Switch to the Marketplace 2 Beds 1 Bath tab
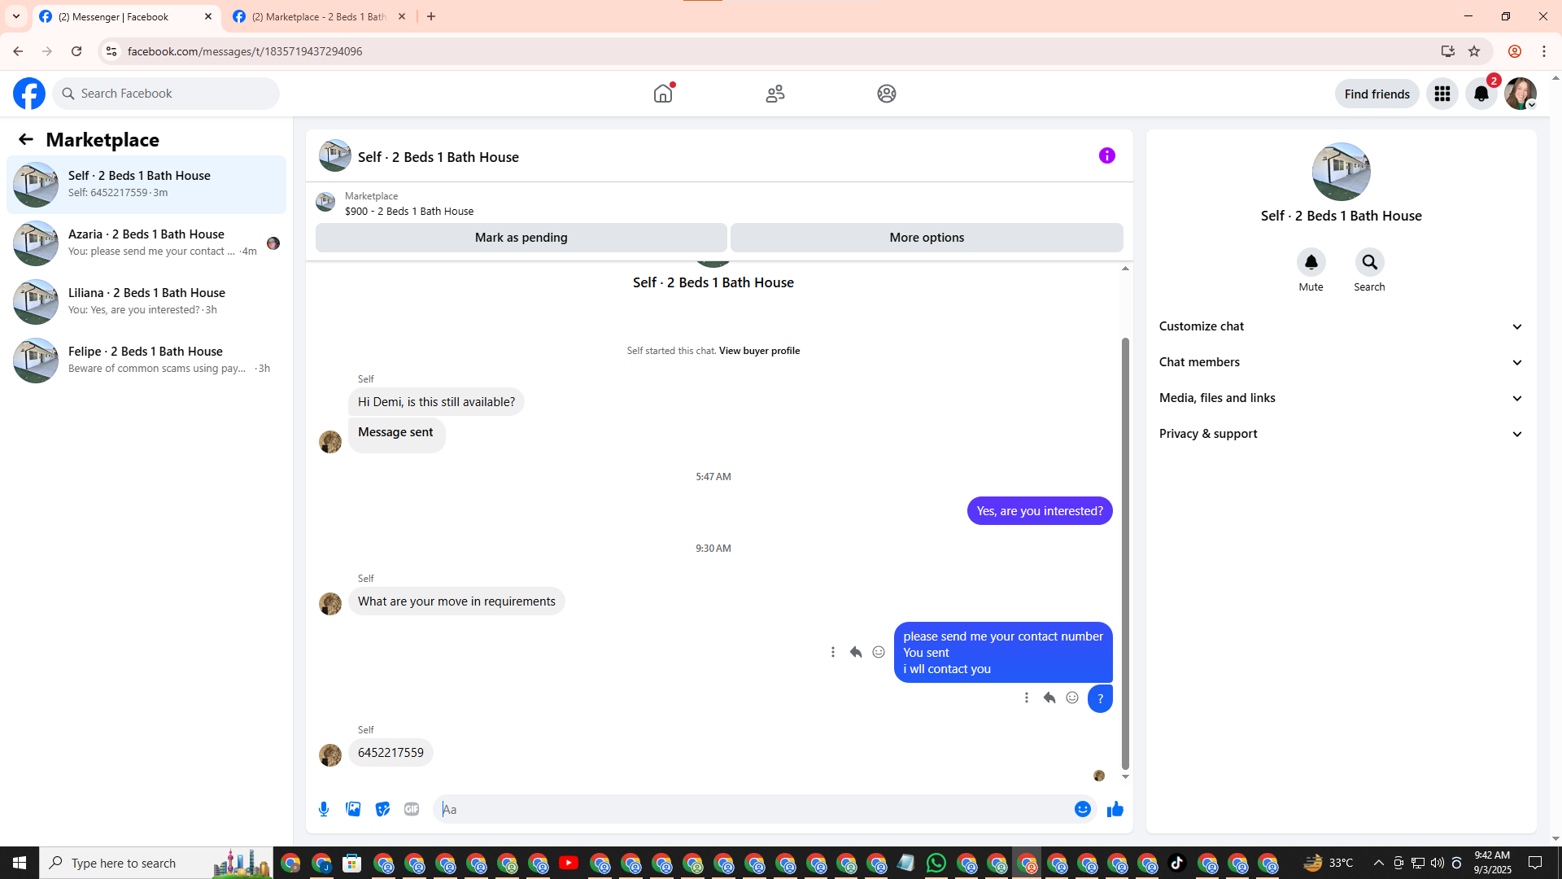 319,16
